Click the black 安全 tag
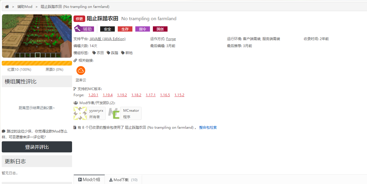This screenshot has width=367, height=184. point(107,29)
